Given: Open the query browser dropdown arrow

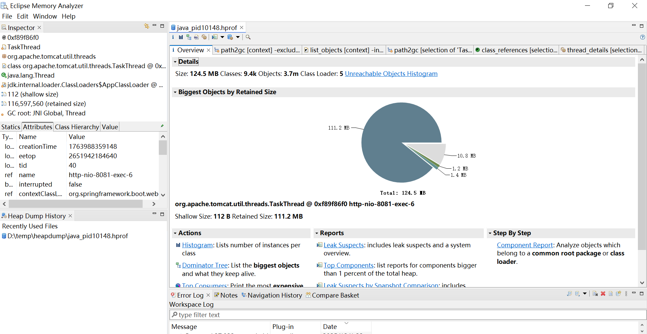Looking at the screenshot, I should (x=238, y=37).
